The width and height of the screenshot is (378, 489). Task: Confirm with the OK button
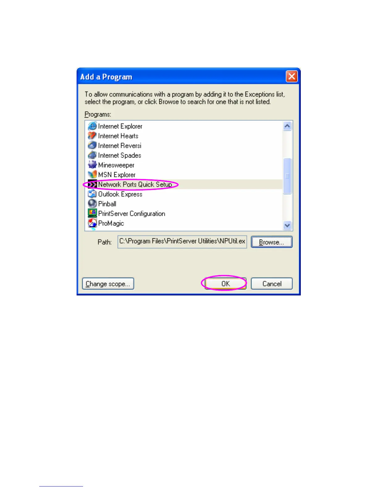(225, 284)
